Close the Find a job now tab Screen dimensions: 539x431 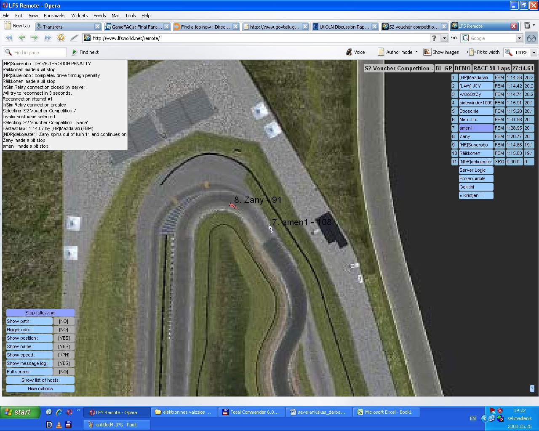tap(236, 27)
